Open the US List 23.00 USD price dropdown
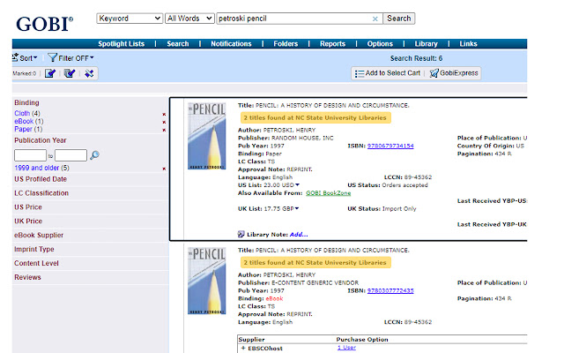The image size is (564, 353). coord(297,184)
